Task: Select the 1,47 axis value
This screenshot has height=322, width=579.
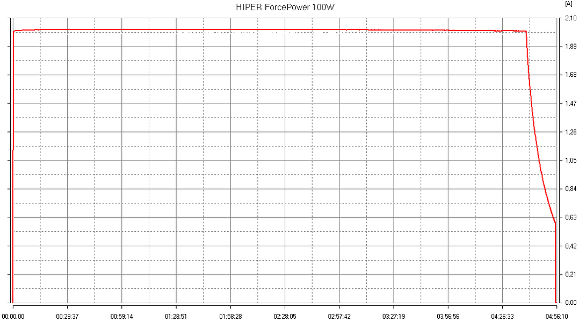Action: 570,104
